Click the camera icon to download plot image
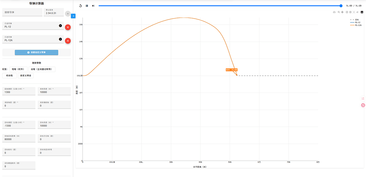Image resolution: width=366 pixels, height=177 pixels. point(334,12)
